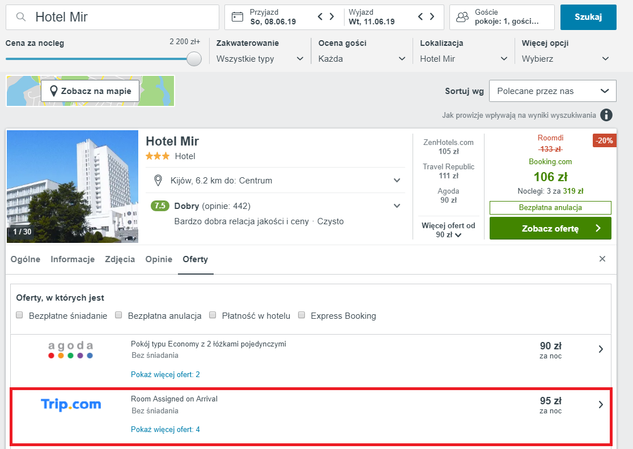This screenshot has height=449, width=633.
Task: Open Lokalizacja Hotel Mir dropdown
Action: click(x=464, y=59)
